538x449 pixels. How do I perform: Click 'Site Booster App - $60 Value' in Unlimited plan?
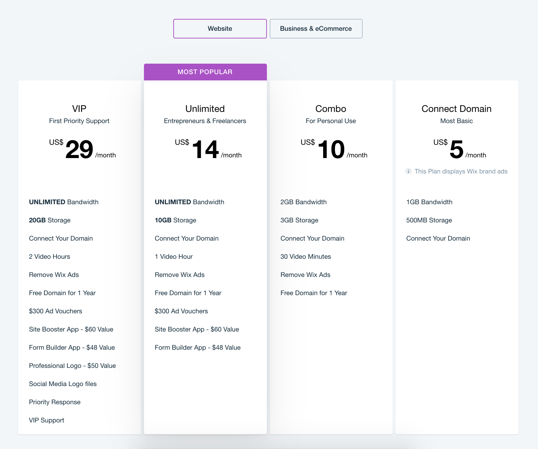click(197, 329)
